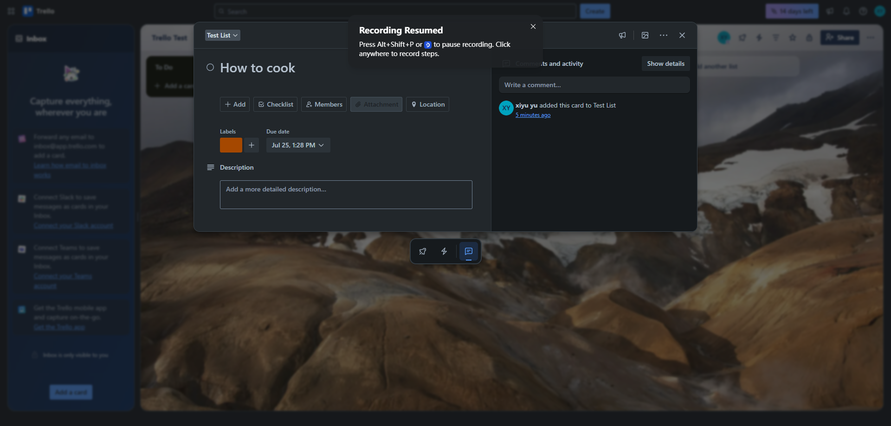Click lightning bolt icon in bottom switcher bar
Image resolution: width=891 pixels, height=426 pixels.
pos(444,251)
